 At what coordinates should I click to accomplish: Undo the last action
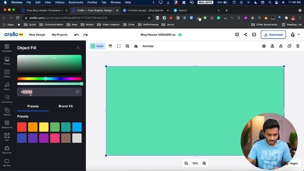pos(76,35)
